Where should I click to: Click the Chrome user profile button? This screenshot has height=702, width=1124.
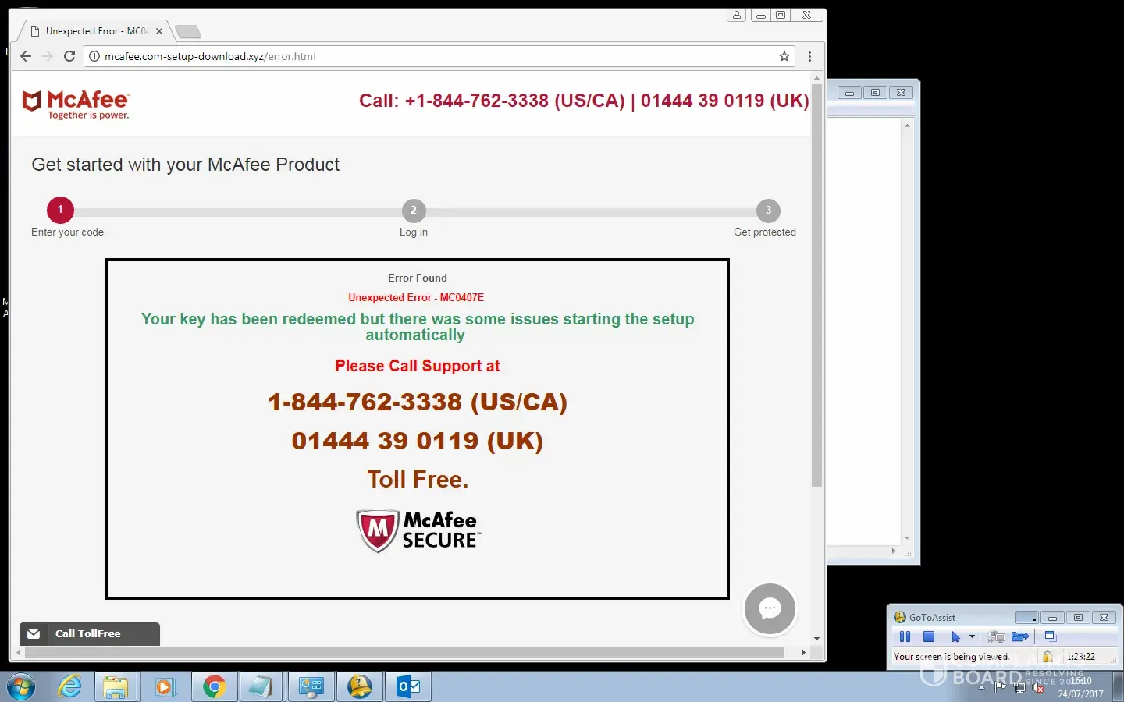(x=736, y=15)
